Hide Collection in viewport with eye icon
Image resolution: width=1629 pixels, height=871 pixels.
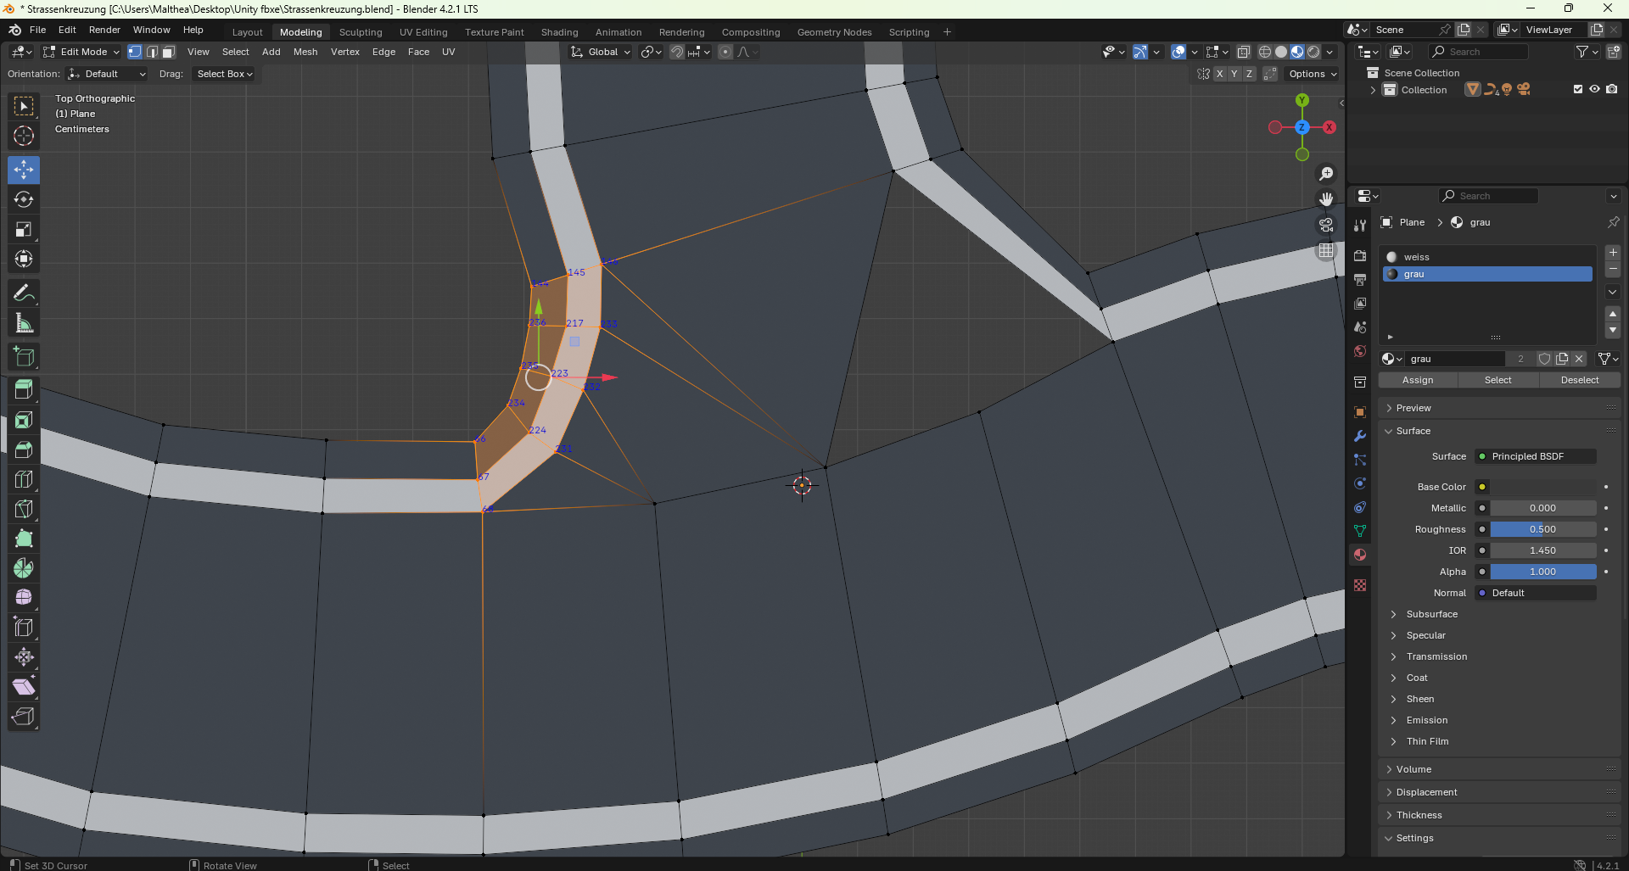(1594, 89)
